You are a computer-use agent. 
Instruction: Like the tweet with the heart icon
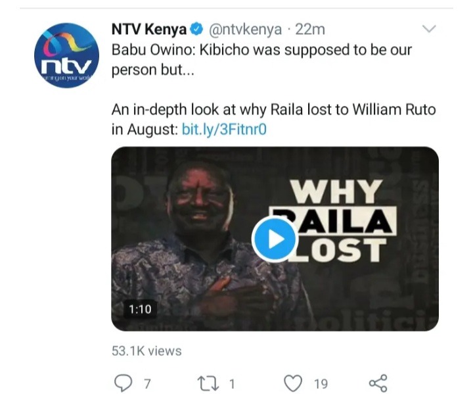[293, 383]
